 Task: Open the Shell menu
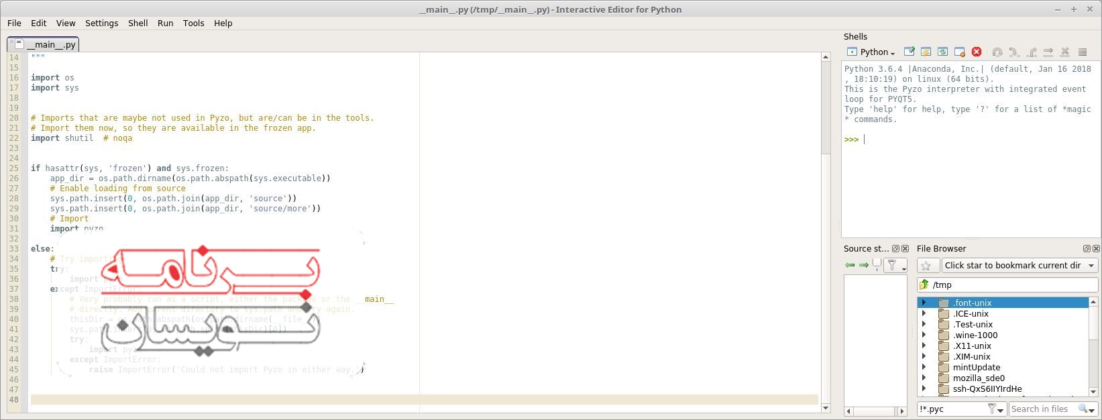tap(137, 23)
